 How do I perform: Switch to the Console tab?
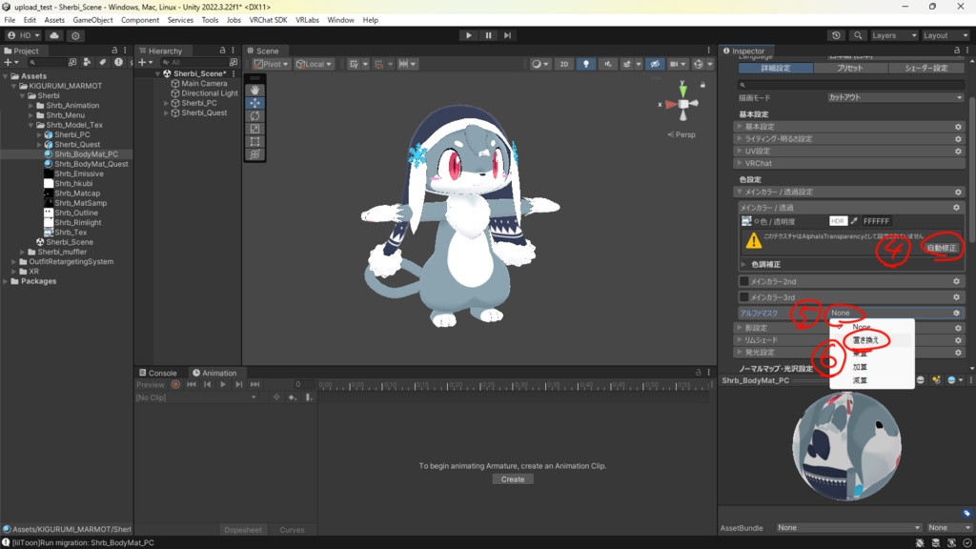click(x=158, y=373)
